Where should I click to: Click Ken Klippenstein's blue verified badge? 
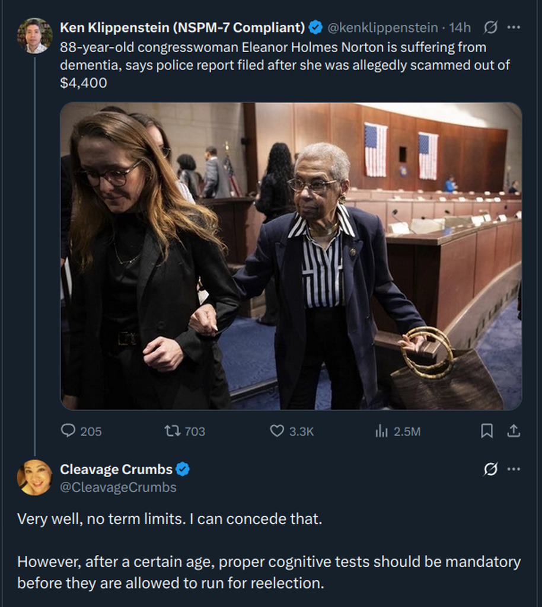(x=316, y=27)
